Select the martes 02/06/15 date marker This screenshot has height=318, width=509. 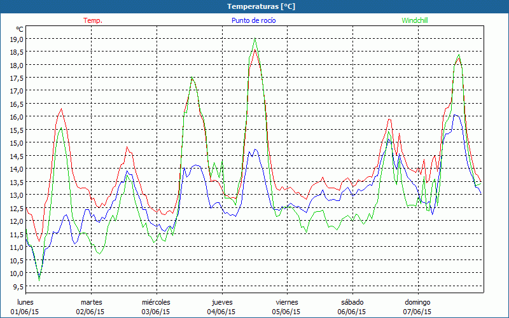tap(91, 307)
